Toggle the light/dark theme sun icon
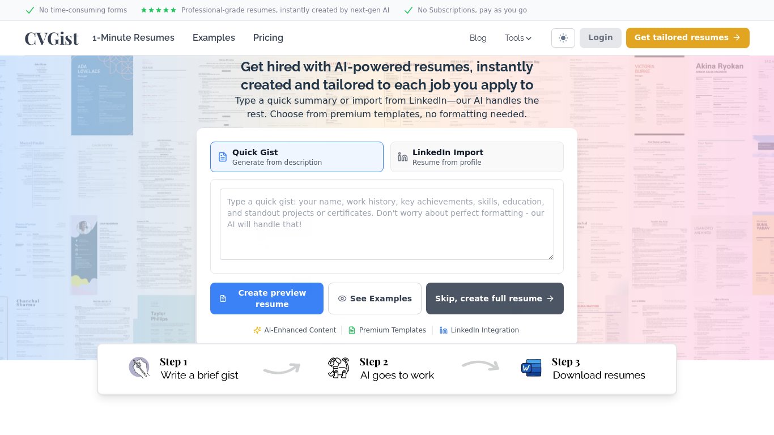Viewport: 774px width, 435px height. (563, 38)
